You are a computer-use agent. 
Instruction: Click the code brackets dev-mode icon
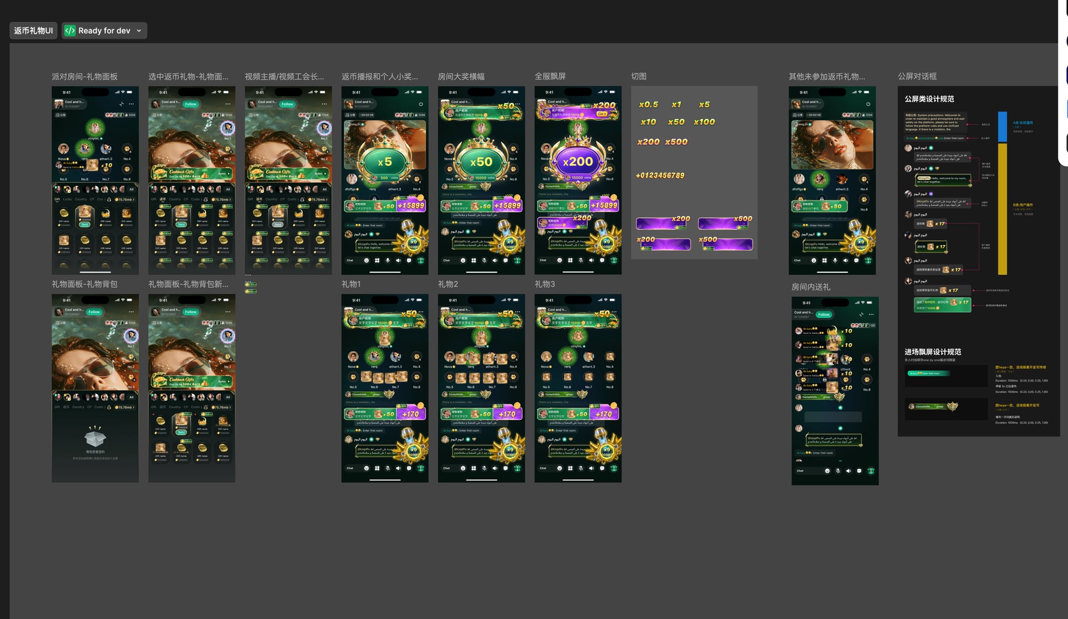click(x=70, y=30)
